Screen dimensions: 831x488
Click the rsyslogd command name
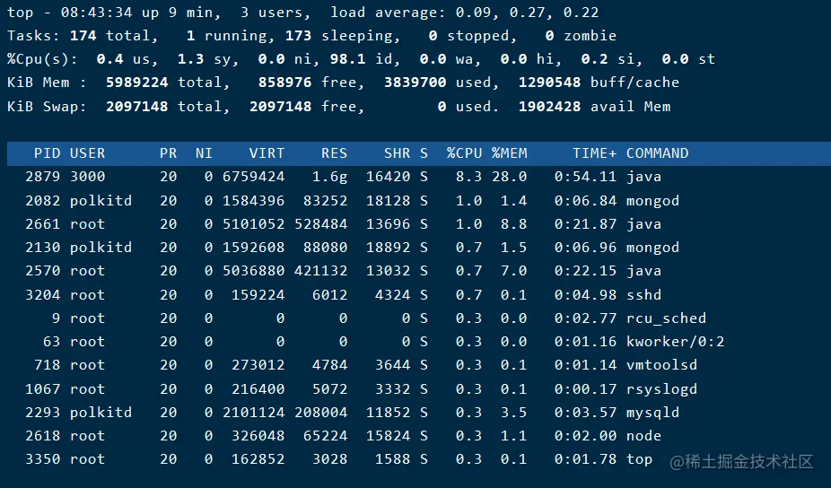[x=662, y=389]
